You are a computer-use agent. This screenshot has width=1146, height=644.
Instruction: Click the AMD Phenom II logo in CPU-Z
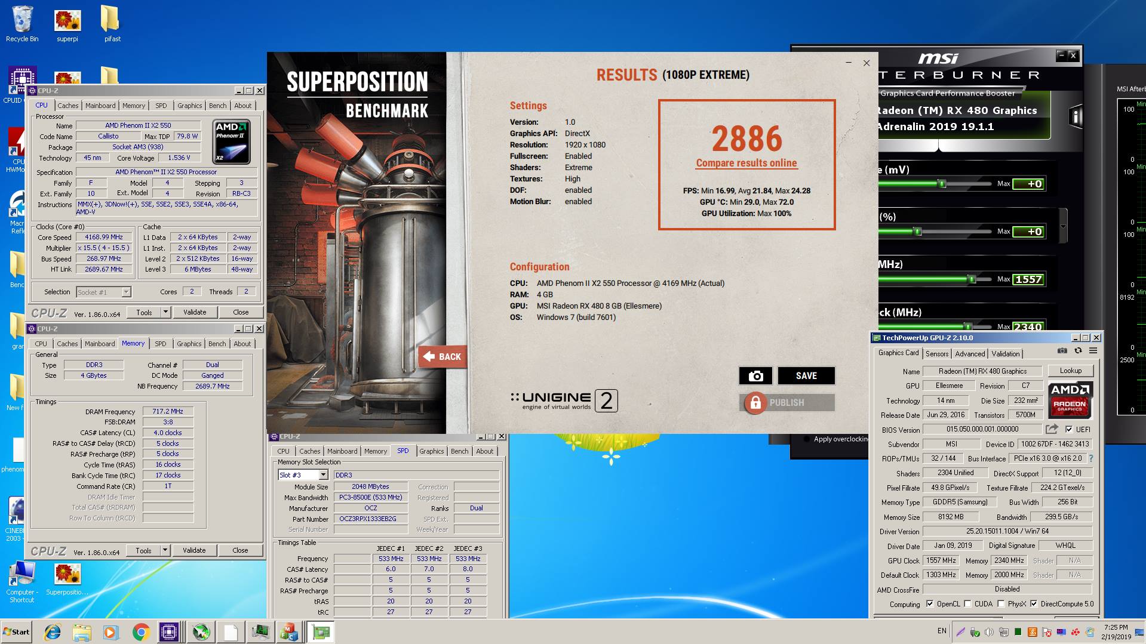[x=232, y=141]
